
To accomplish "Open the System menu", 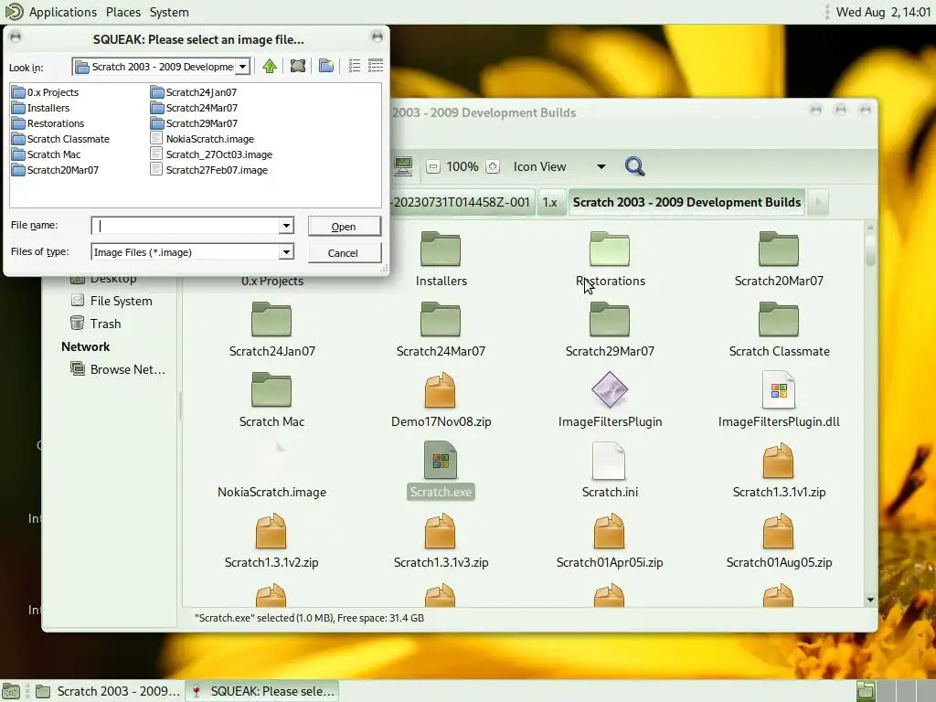I will [x=169, y=12].
